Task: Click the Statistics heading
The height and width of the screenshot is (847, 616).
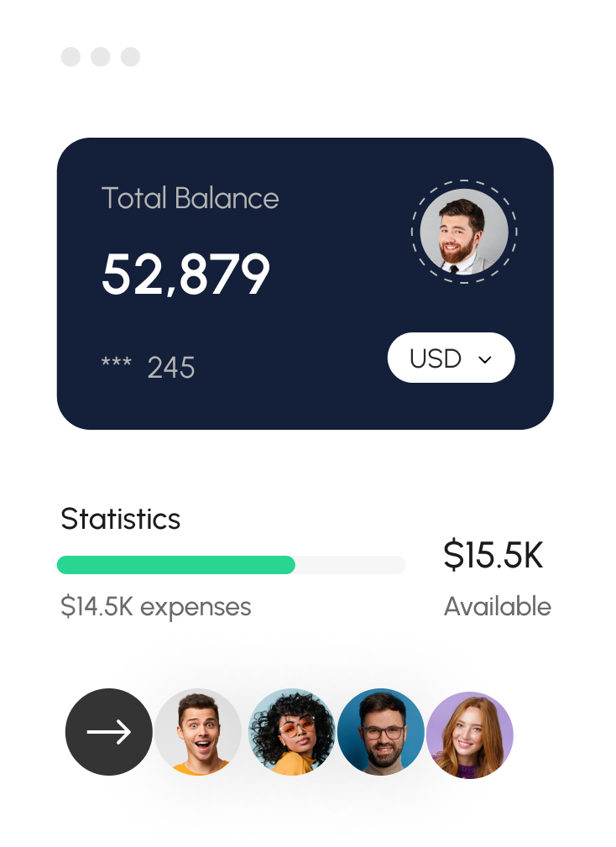Action: point(120,519)
